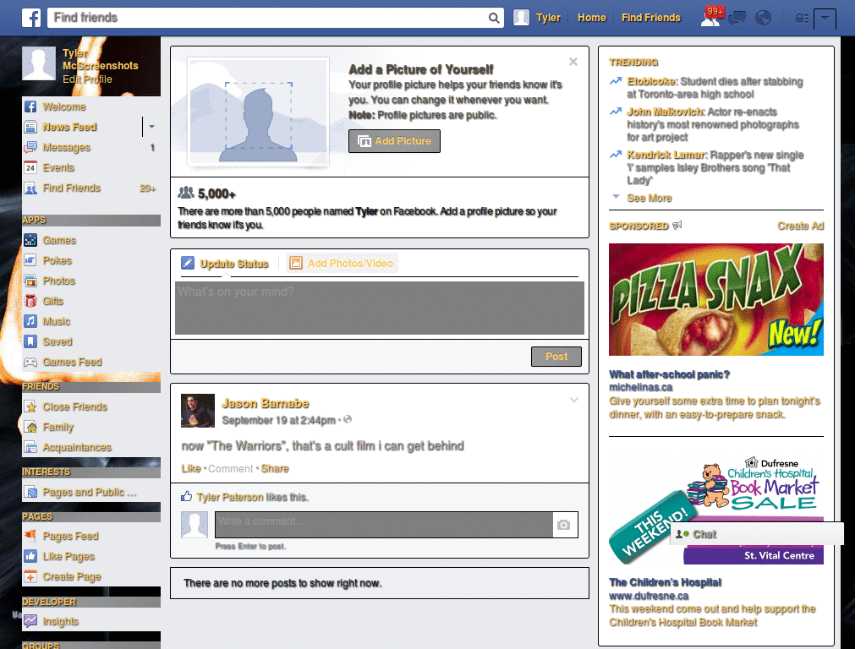Open the account settings dropdown arrow
The height and width of the screenshot is (649, 866).
click(x=825, y=17)
